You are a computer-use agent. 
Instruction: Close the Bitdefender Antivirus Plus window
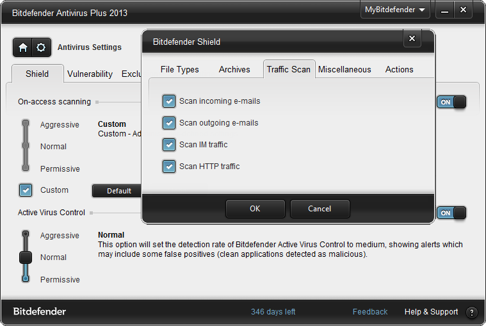[x=463, y=10]
